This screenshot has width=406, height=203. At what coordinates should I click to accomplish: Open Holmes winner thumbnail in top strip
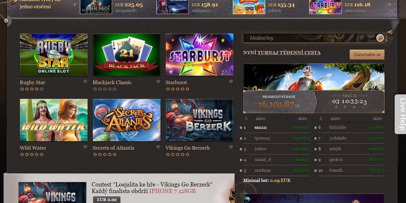click(x=96, y=7)
